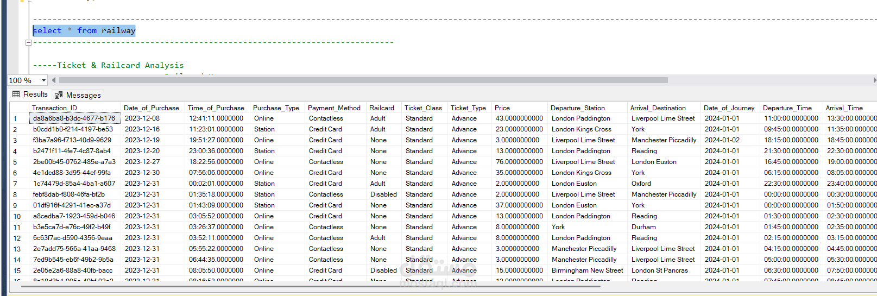
Task: Select the Transaction_ID column header
Action: 75,108
